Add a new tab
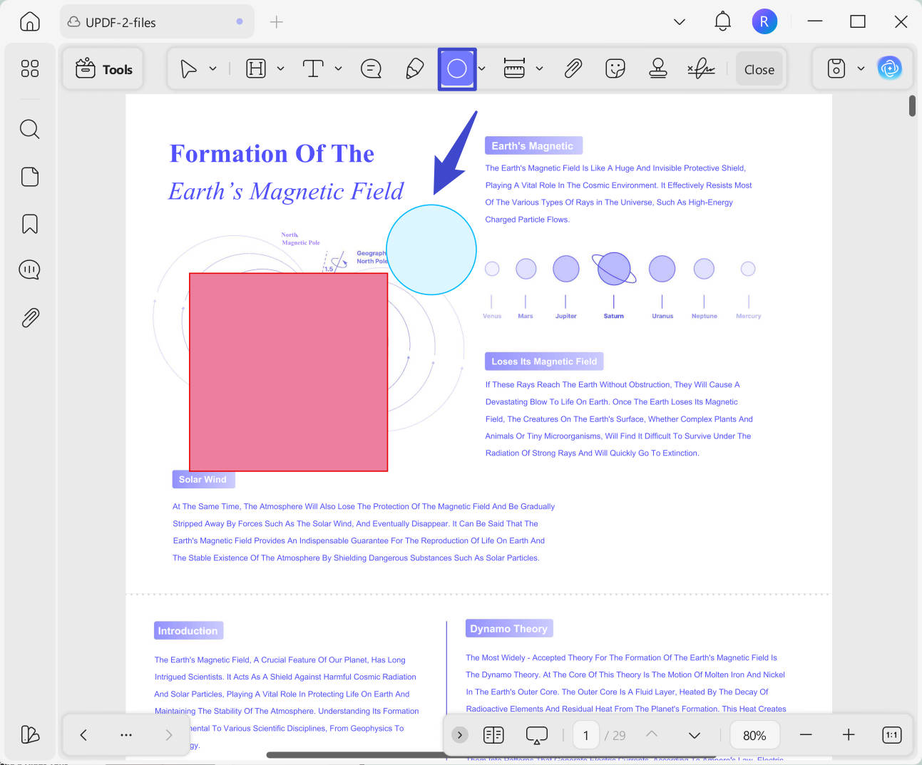922x765 pixels. click(x=277, y=22)
